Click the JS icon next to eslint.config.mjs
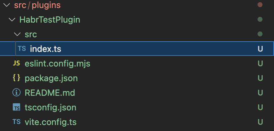This screenshot has width=274, height=131. click(x=16, y=63)
